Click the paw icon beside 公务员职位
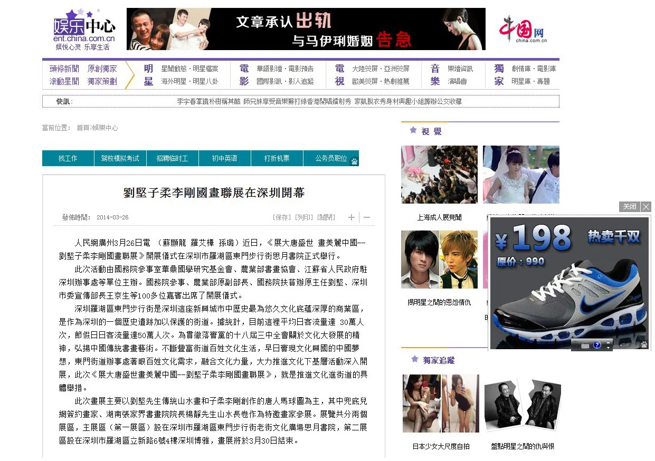The width and height of the screenshot is (655, 461). (355, 161)
